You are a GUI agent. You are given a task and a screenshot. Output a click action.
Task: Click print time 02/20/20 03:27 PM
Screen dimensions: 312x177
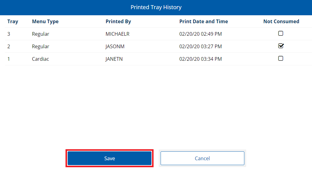tap(200, 46)
